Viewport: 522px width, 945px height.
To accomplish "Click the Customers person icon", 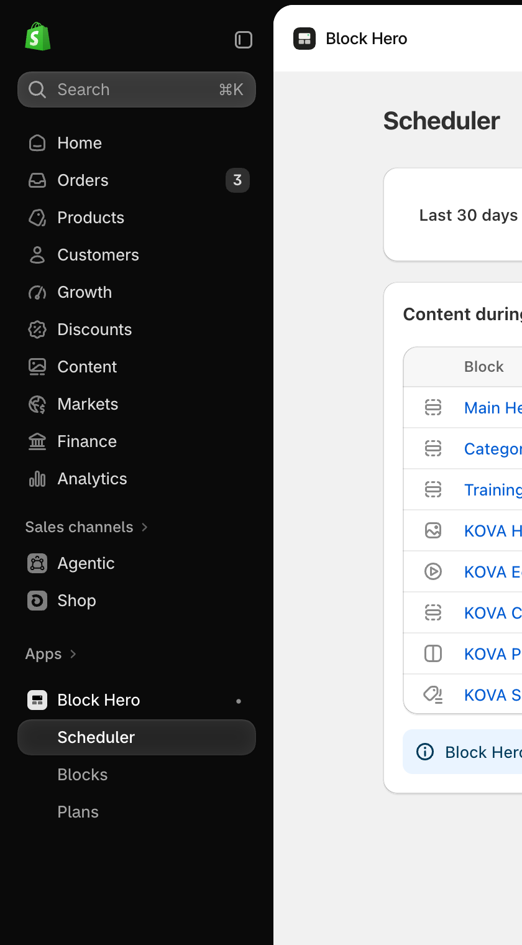I will 37,255.
